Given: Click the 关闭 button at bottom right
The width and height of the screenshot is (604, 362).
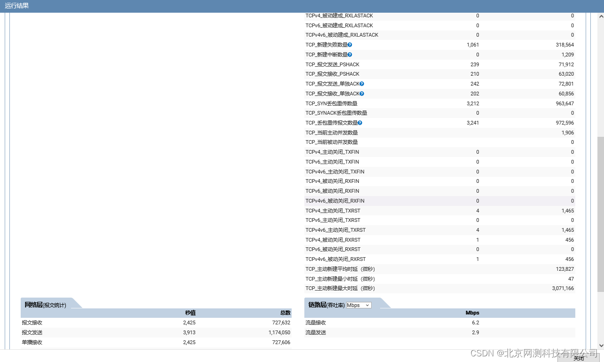Looking at the screenshot, I should click(579, 358).
